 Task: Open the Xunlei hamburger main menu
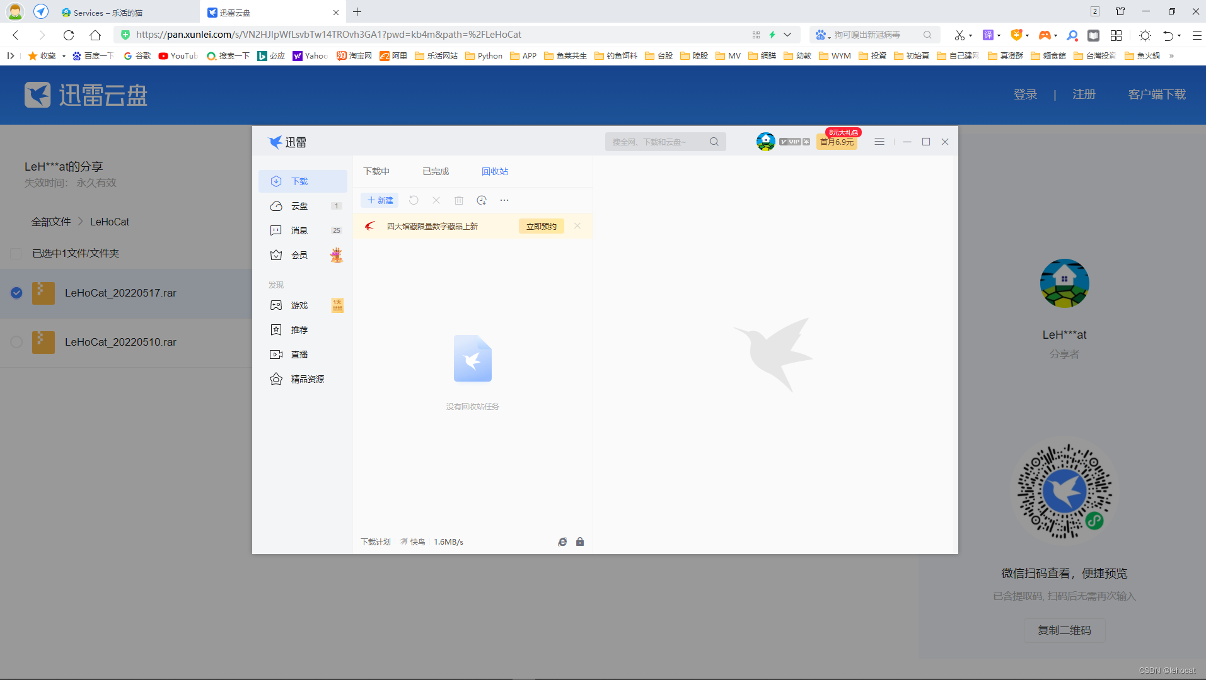(879, 142)
